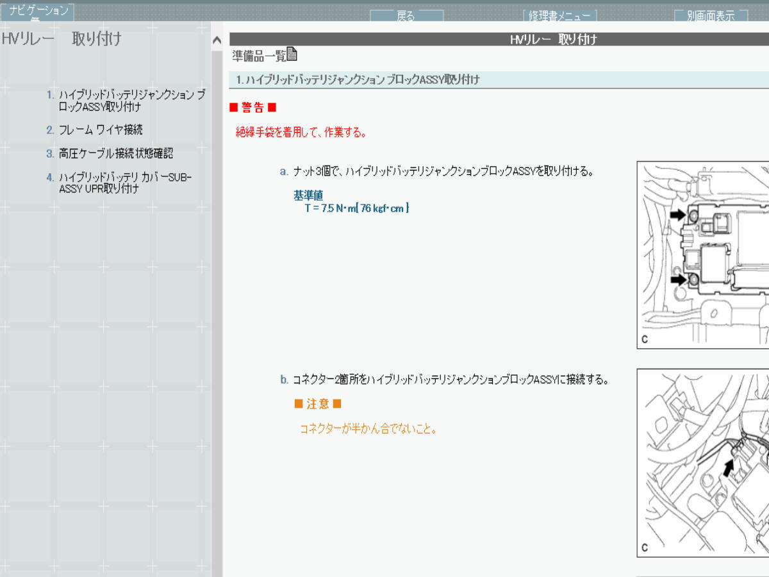Screen dimensions: 769x577
Task: Click the orange 注意 caution heading
Action: tap(318, 404)
